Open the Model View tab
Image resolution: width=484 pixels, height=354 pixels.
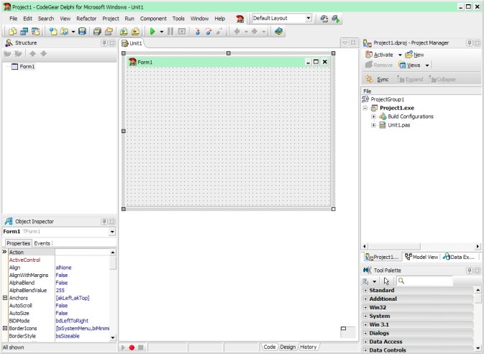coord(421,257)
